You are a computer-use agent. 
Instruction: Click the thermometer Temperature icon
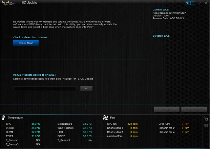point(3,118)
